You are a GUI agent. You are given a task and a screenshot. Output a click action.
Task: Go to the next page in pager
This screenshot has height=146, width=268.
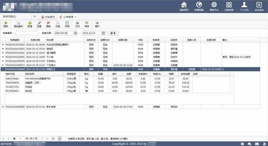42,139
